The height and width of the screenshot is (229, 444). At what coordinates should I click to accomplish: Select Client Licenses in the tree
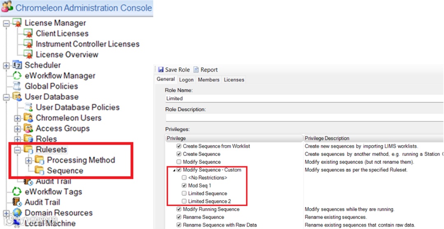62,33
